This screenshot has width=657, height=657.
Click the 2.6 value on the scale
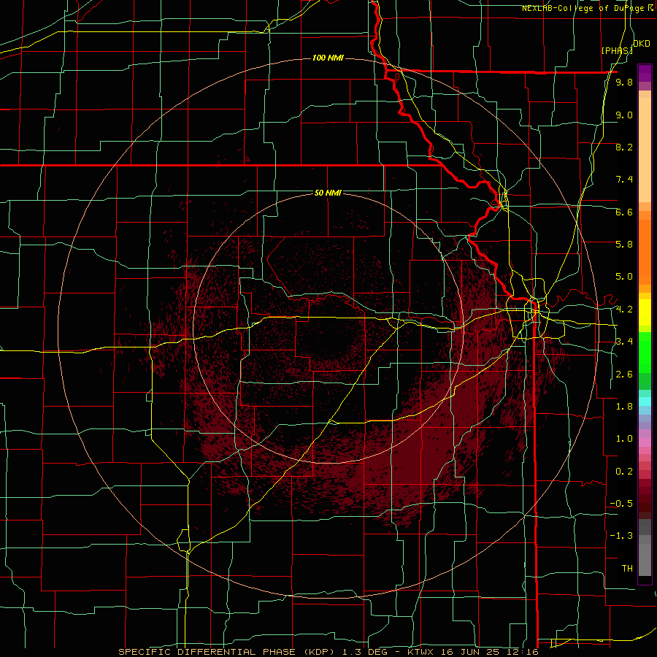[x=624, y=374]
